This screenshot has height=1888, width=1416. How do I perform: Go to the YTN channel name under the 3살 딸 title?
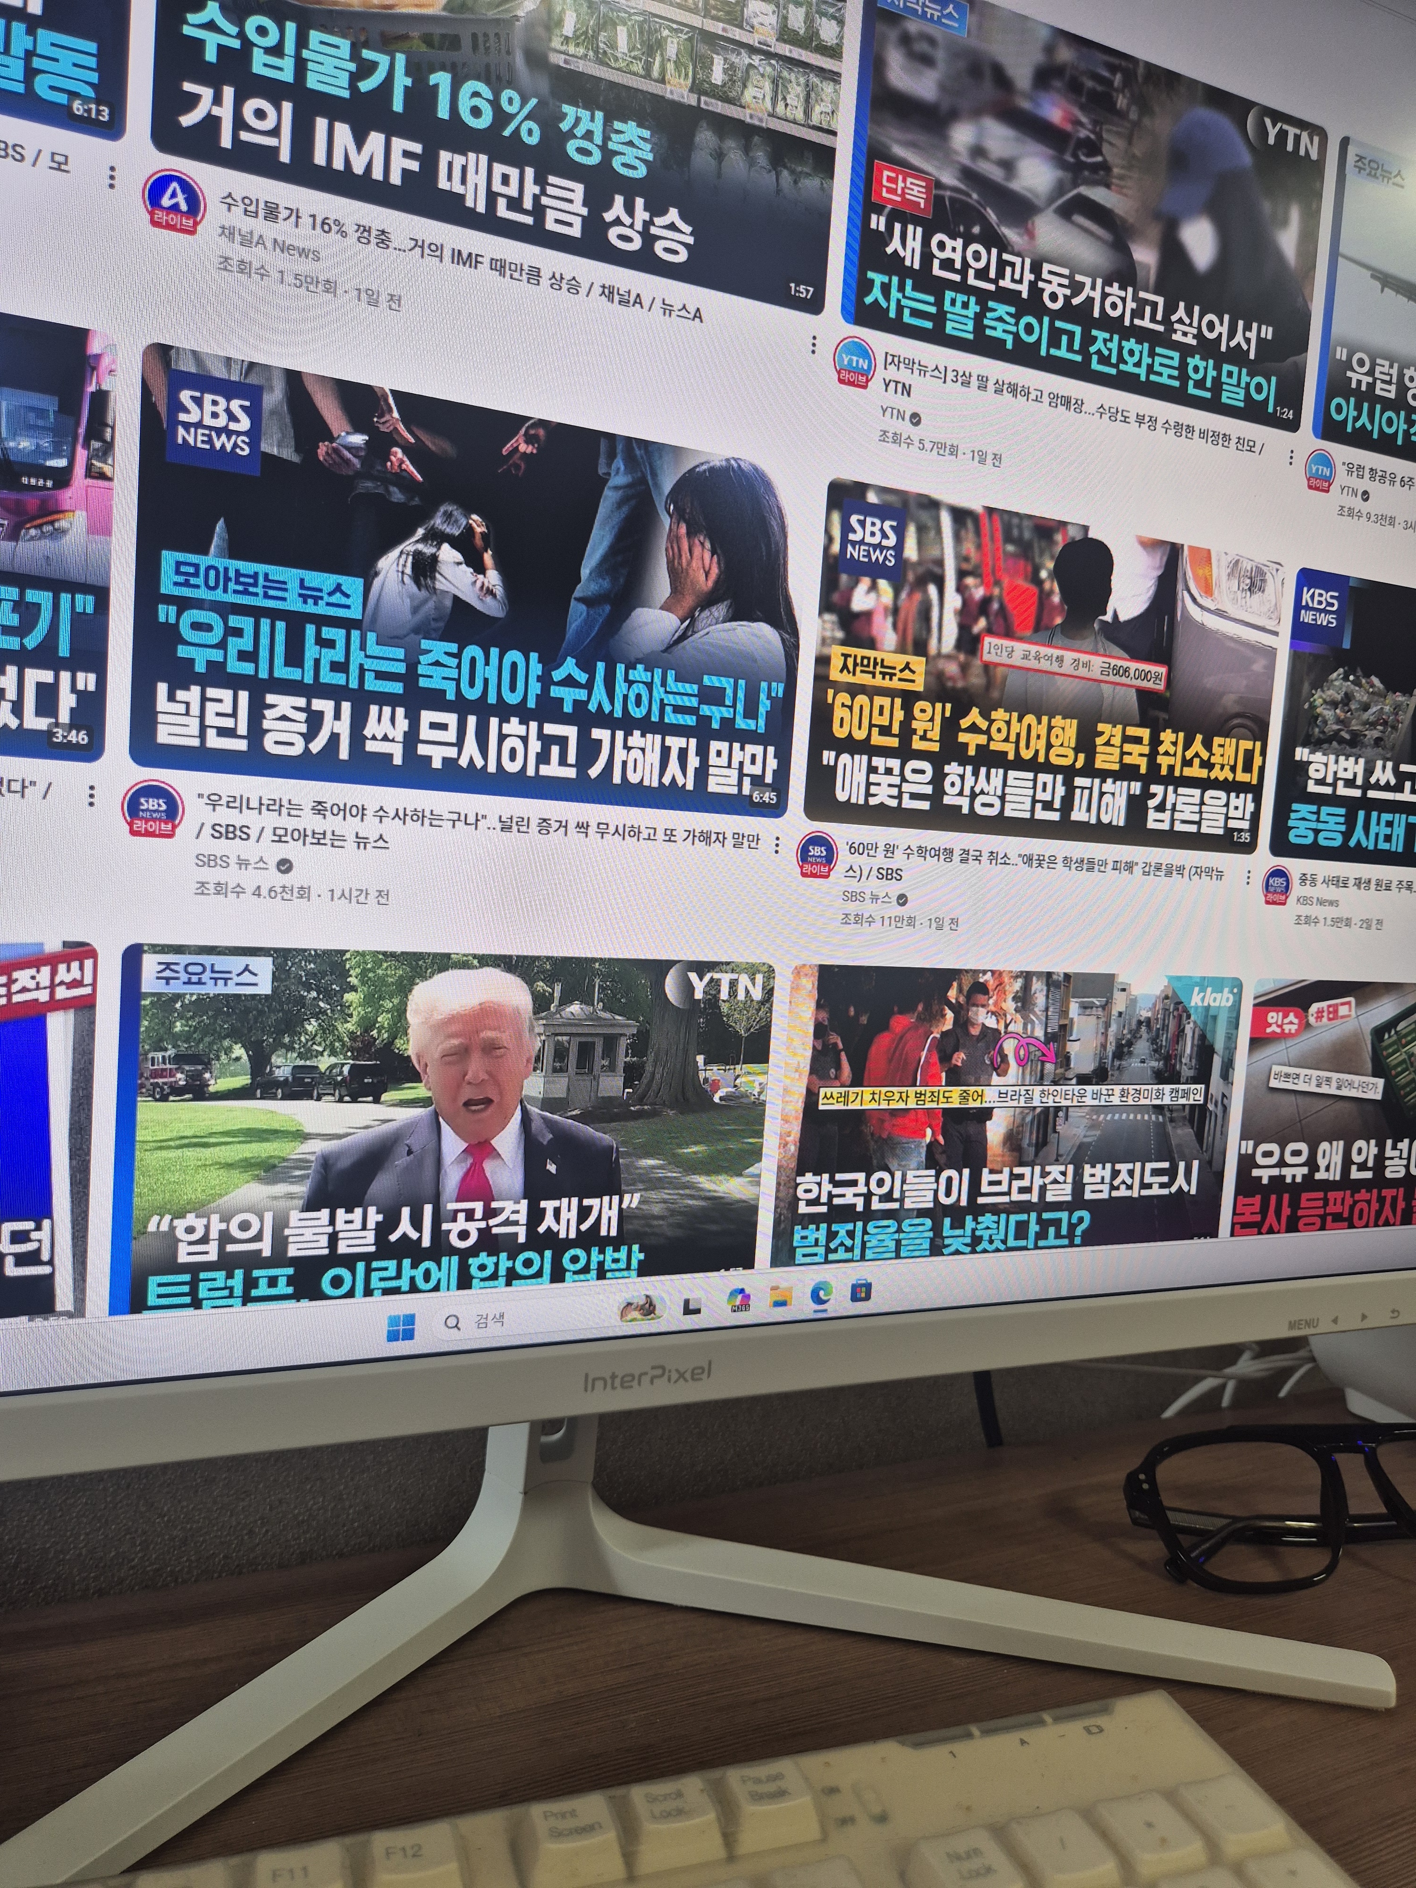click(893, 415)
